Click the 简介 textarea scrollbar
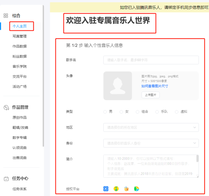The height and width of the screenshot is (196, 209). pyautogui.click(x=198, y=159)
